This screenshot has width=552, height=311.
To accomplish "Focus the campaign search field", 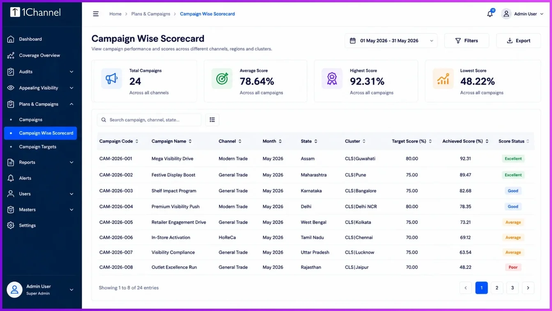I will pos(149,120).
